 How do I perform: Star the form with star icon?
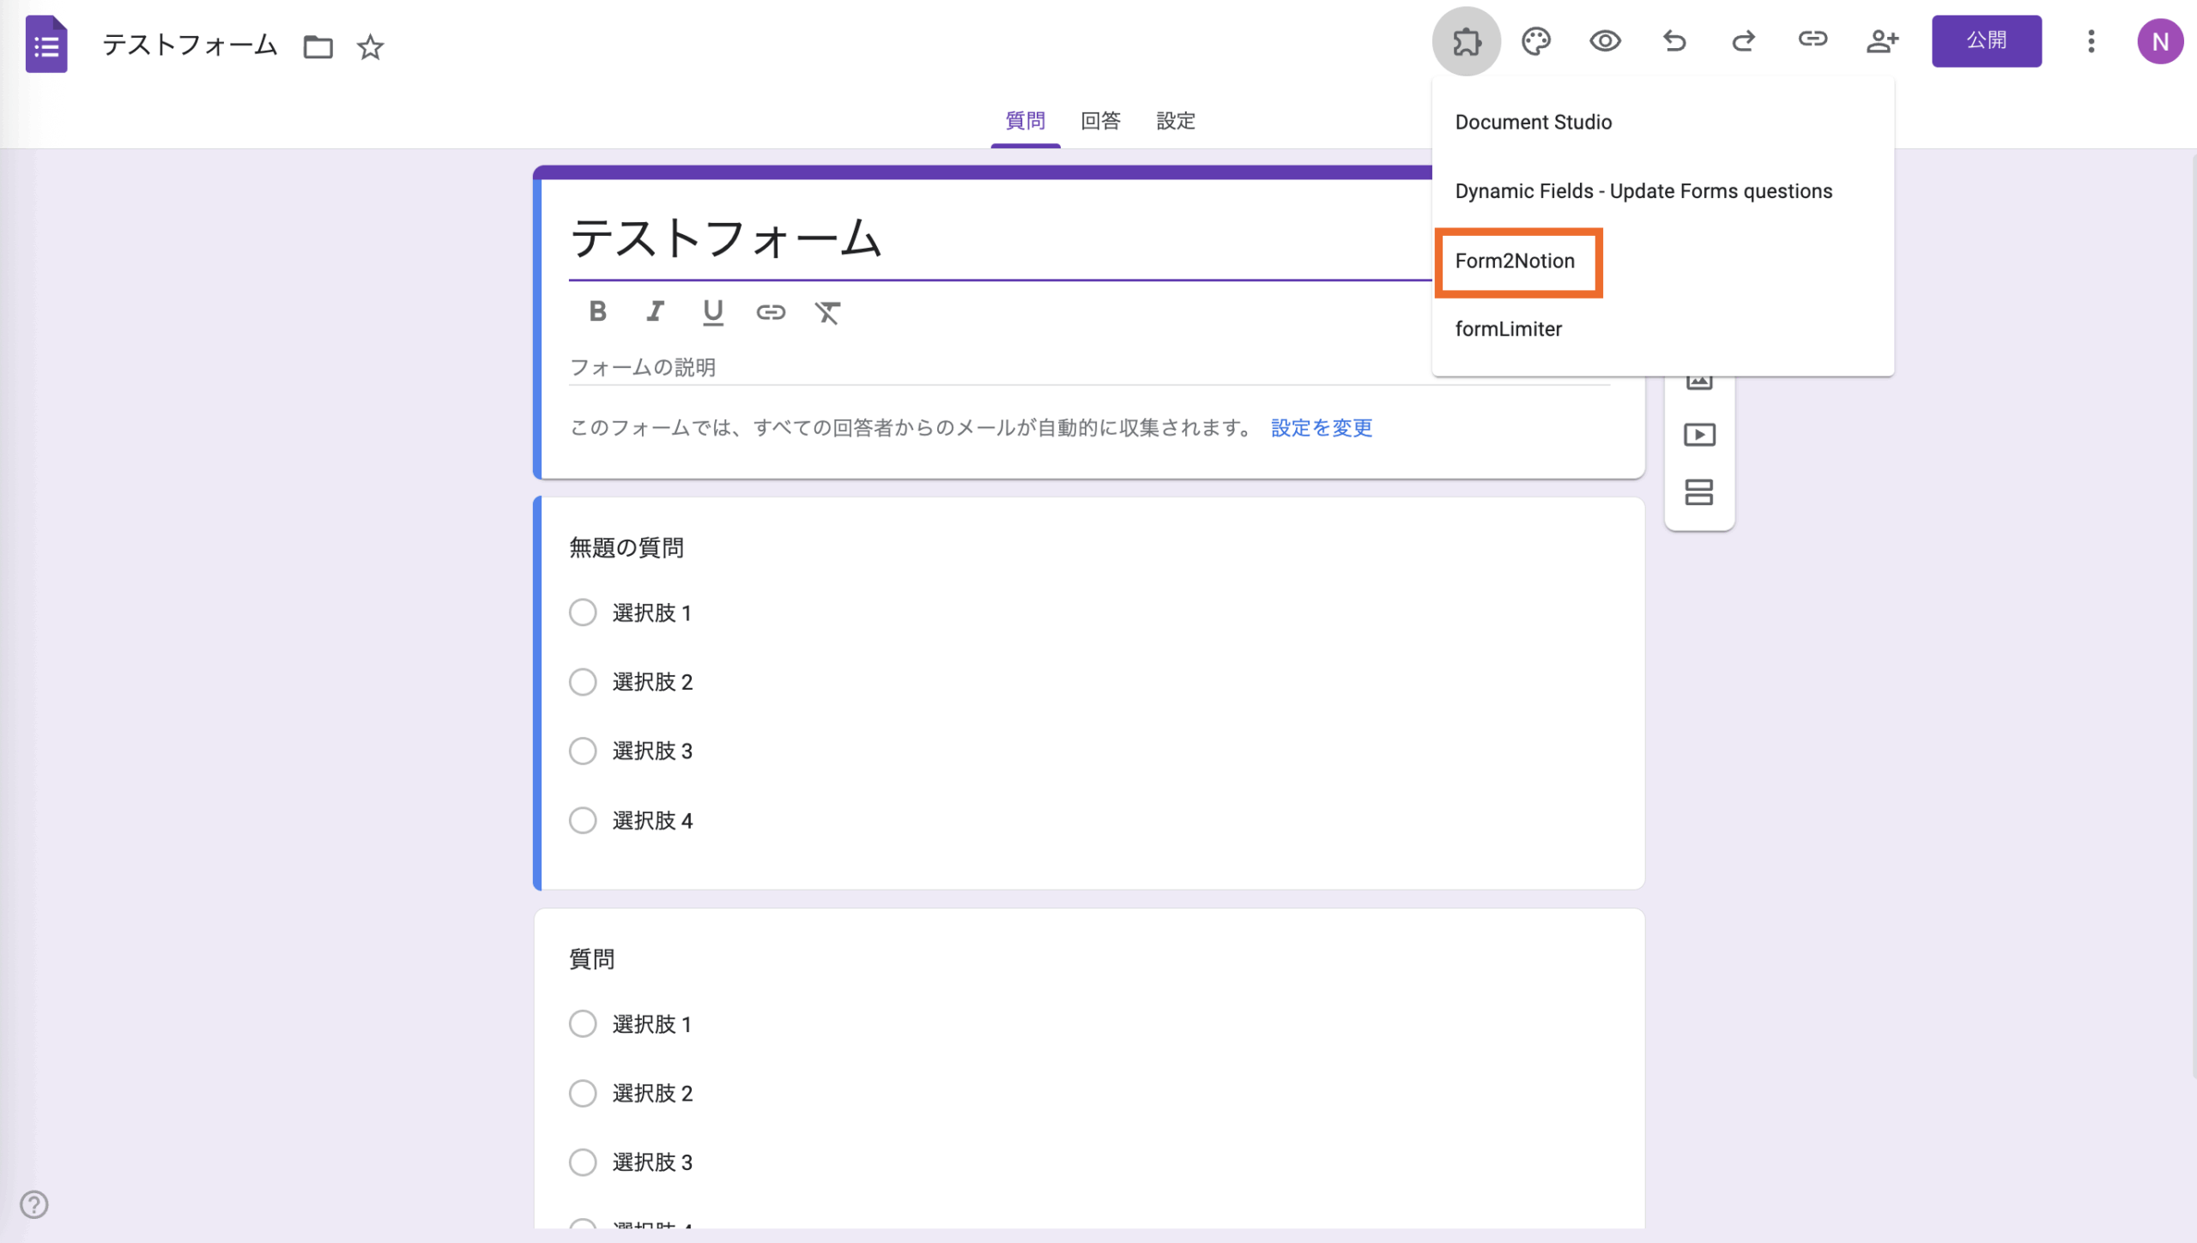tap(370, 47)
